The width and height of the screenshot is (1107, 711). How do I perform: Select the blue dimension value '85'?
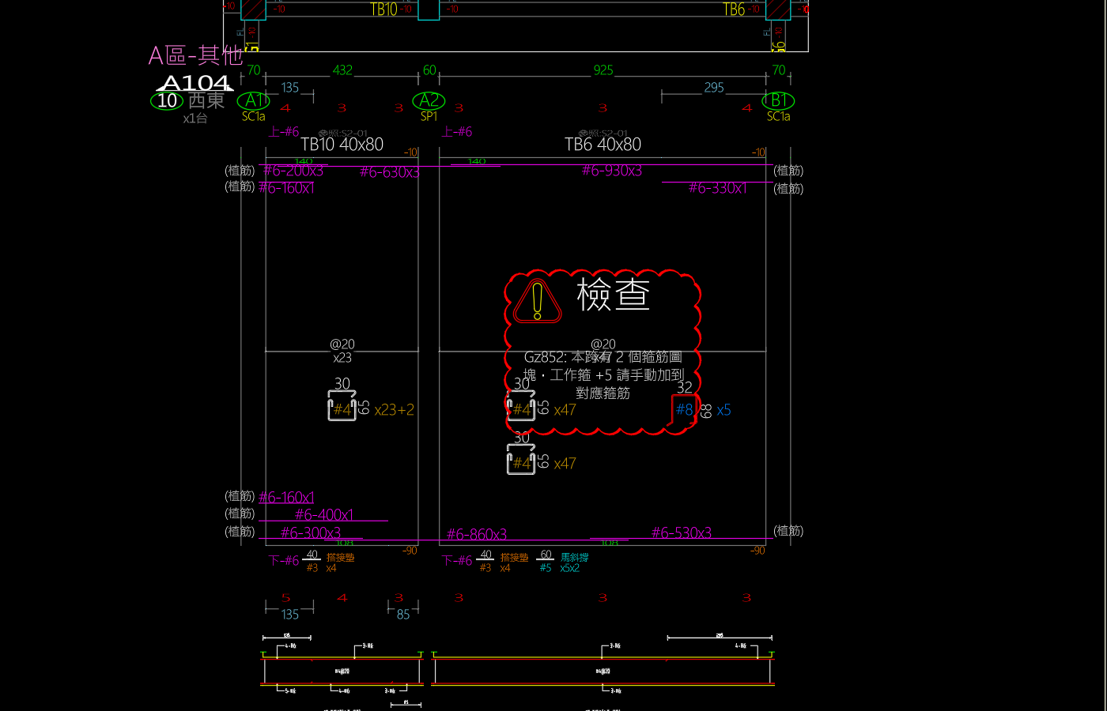point(403,615)
